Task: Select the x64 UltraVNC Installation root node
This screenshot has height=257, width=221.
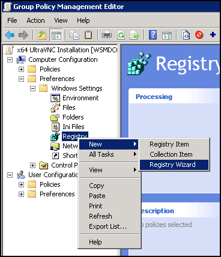Action: tap(67, 50)
